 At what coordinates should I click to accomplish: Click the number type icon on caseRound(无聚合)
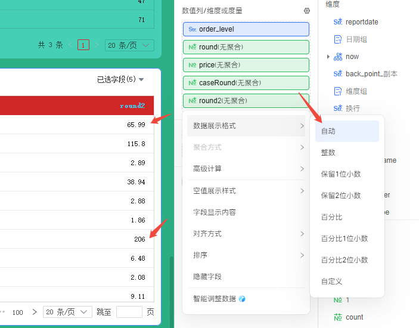[193, 83]
